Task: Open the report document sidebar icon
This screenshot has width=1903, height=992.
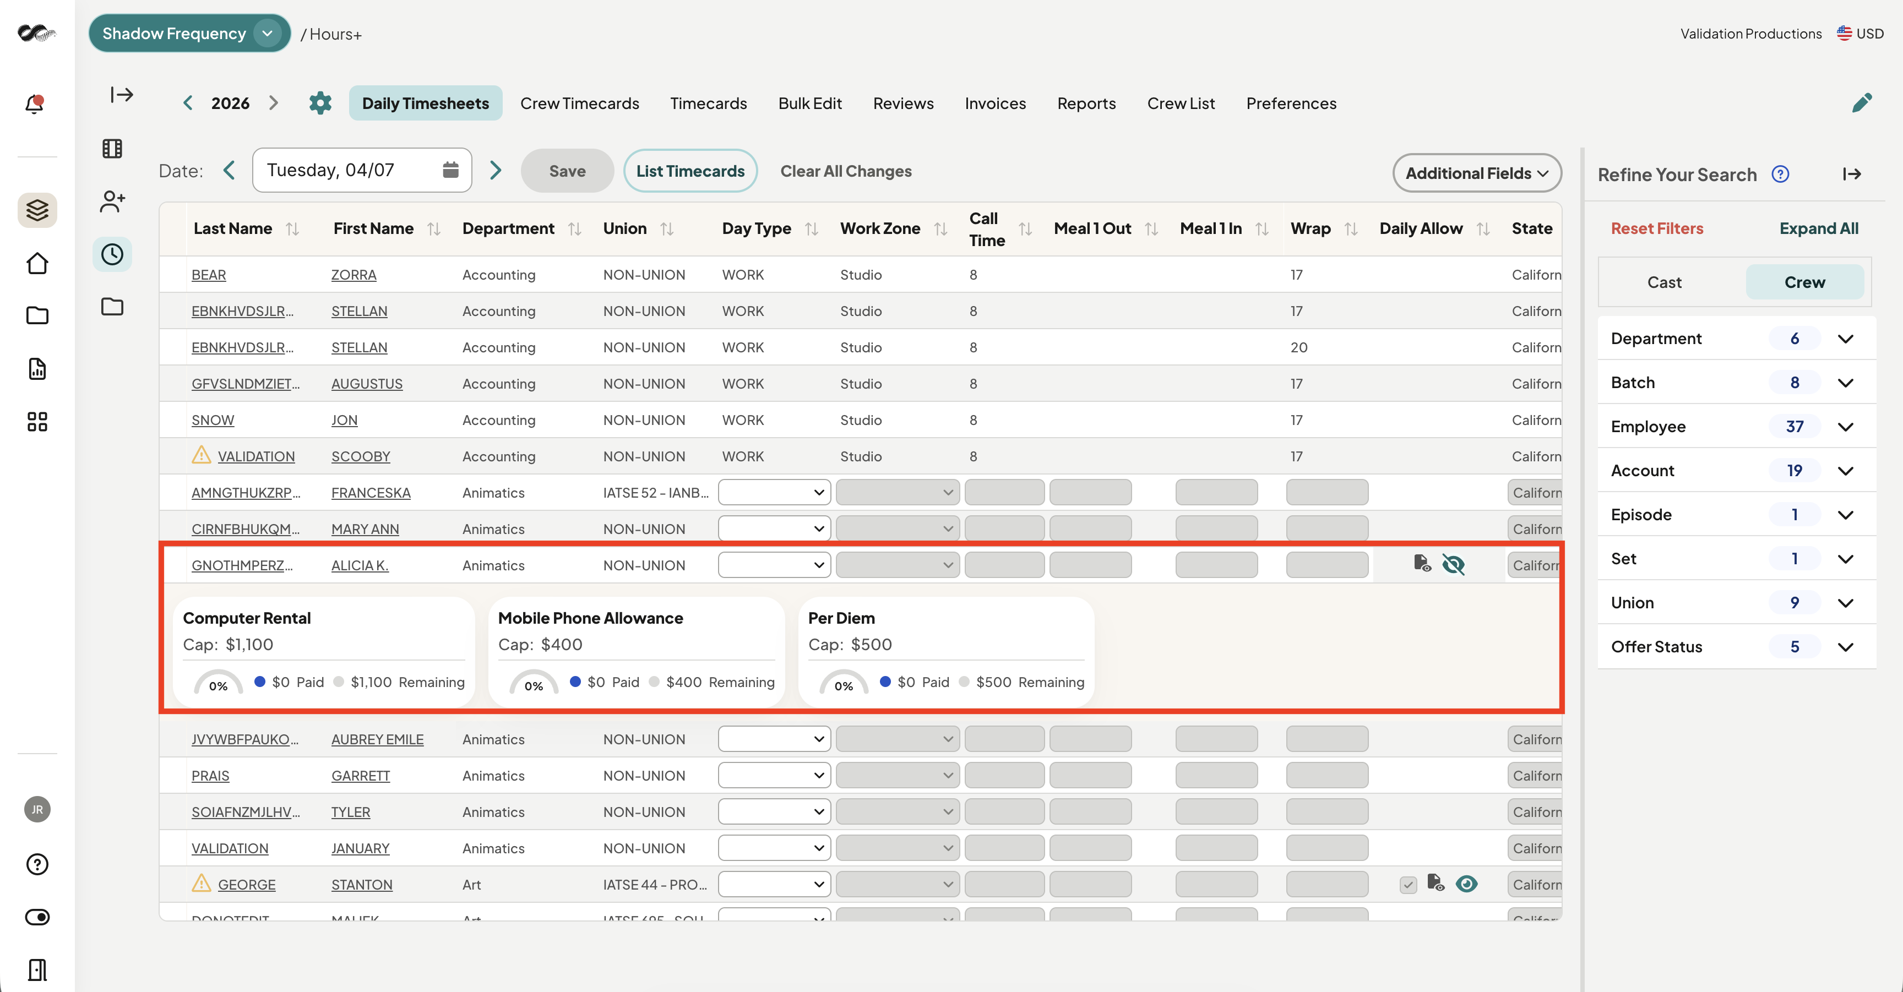Action: click(37, 369)
